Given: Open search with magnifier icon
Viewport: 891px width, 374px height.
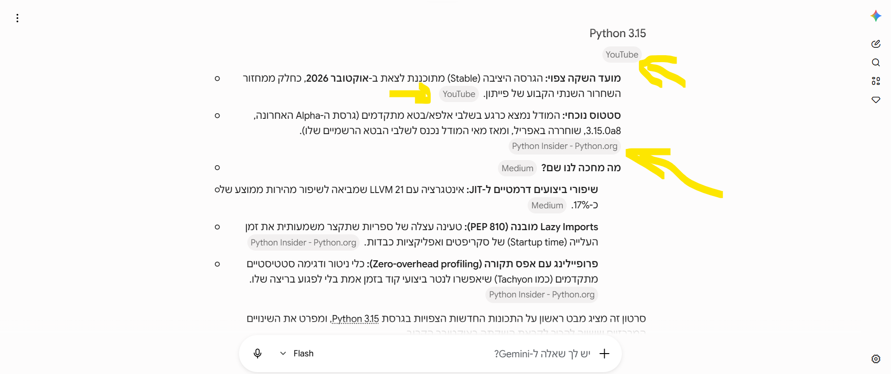Looking at the screenshot, I should click(876, 63).
